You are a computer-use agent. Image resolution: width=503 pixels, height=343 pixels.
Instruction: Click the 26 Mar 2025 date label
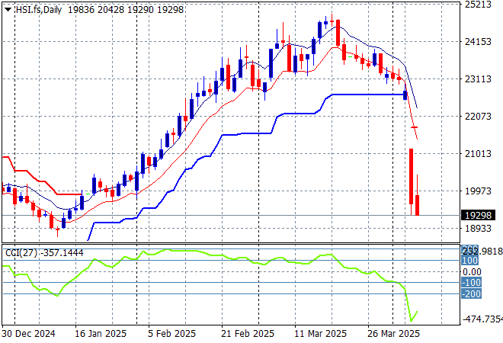[393, 334]
